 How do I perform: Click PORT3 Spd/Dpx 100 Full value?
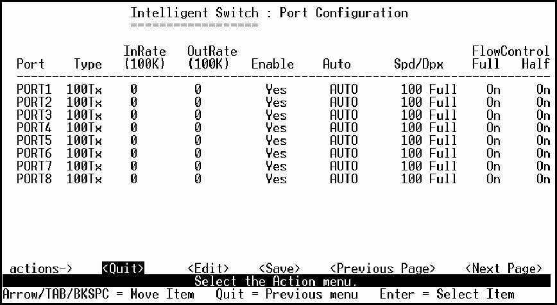pos(429,115)
